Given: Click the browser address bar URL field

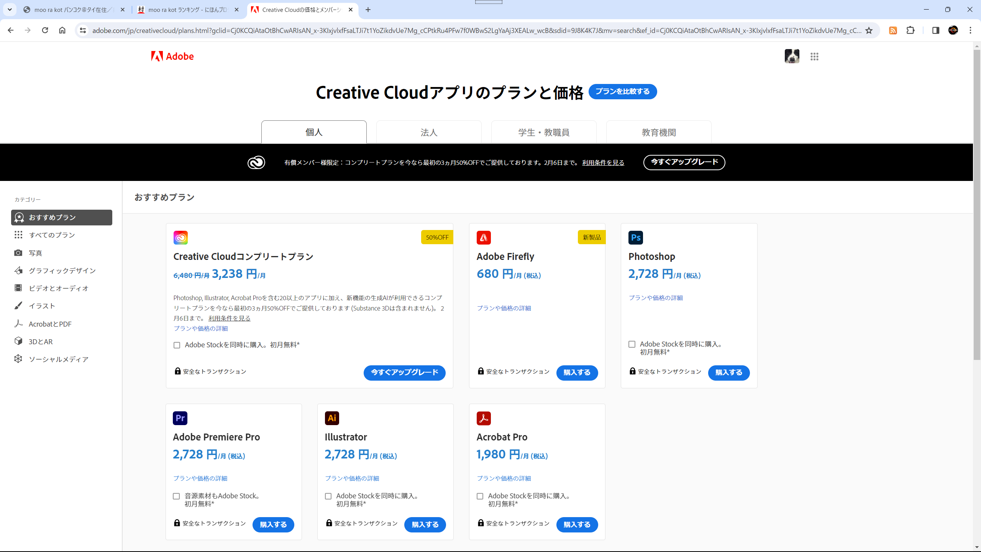Looking at the screenshot, I should point(477,30).
